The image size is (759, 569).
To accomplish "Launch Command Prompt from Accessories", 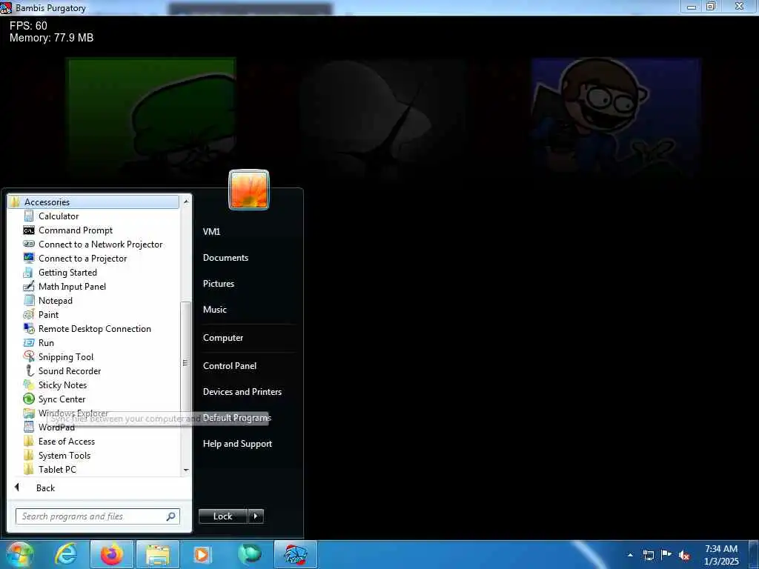I will [75, 230].
